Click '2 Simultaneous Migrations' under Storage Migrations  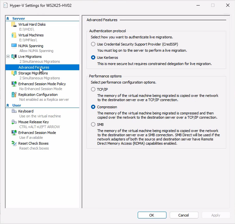click(x=39, y=78)
